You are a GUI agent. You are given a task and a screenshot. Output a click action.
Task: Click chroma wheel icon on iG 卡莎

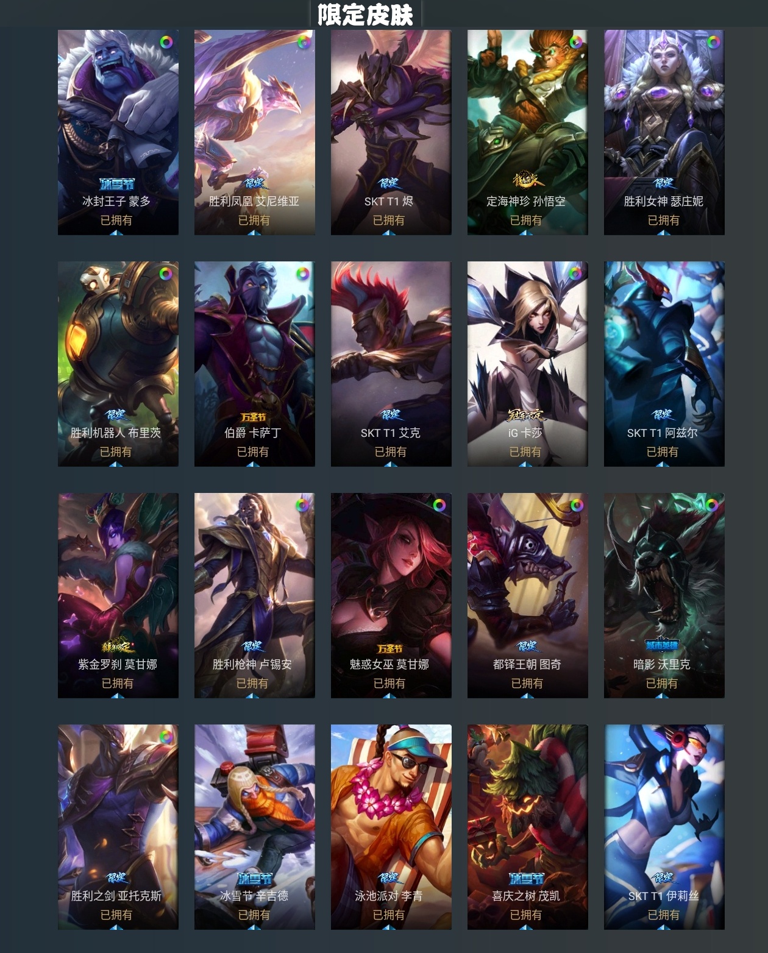[x=575, y=274]
